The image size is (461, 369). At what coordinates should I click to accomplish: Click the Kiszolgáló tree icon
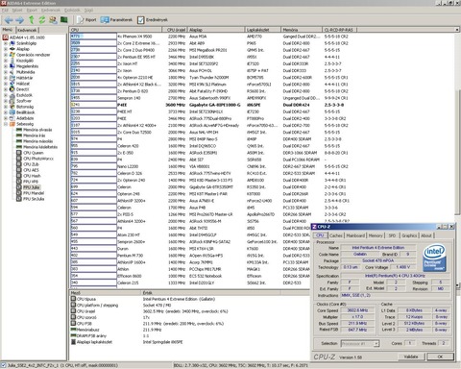tap(12, 61)
